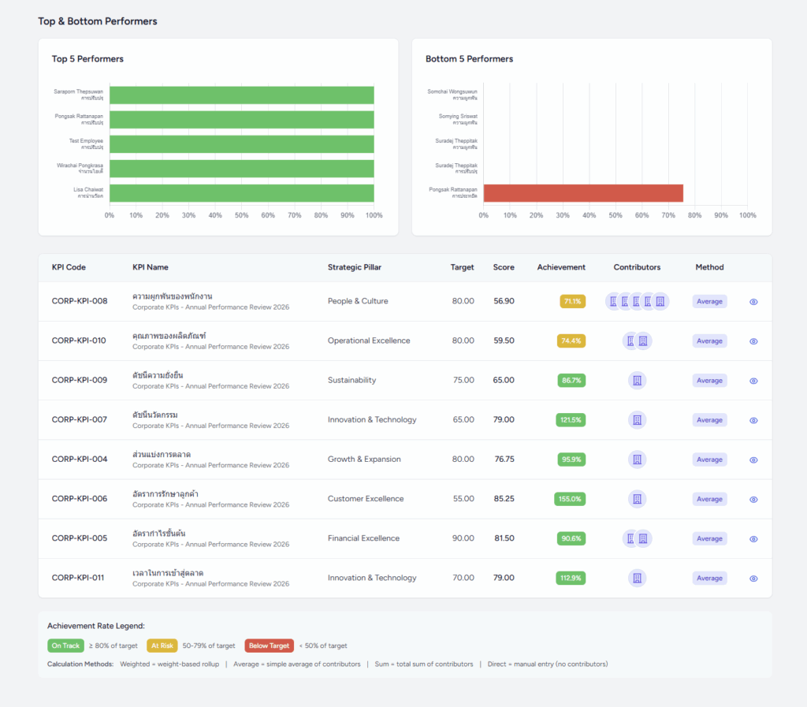This screenshot has width=807, height=707.
Task: Click the Below Target legend badge
Action: tap(269, 646)
